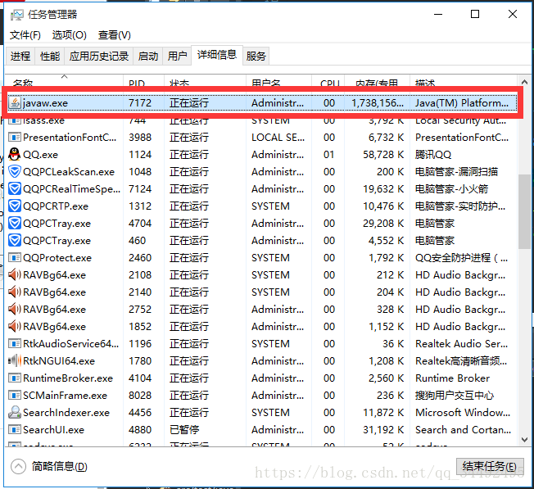Click the javaw.exe Java process icon
Screen dimensions: 534x489
point(15,103)
